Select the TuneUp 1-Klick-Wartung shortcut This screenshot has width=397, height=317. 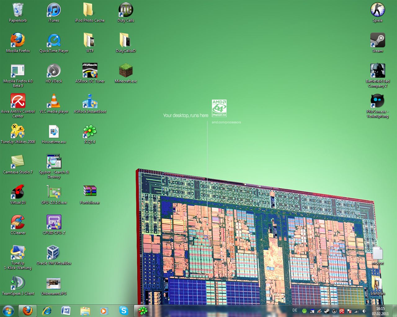18,258
